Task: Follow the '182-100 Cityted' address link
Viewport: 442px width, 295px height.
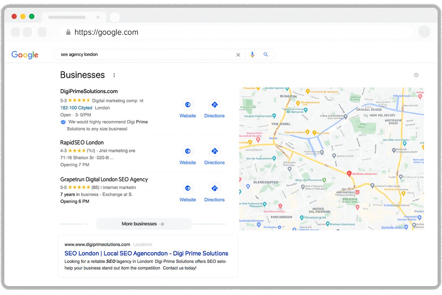Action: pyautogui.click(x=76, y=108)
